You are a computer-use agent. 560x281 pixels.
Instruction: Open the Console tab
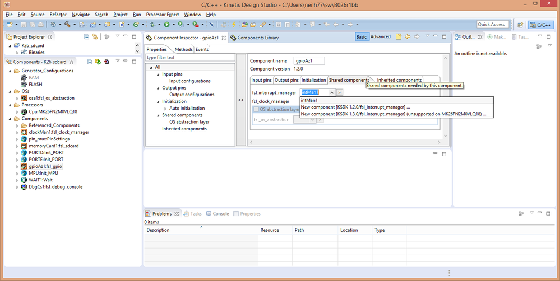[x=217, y=214]
